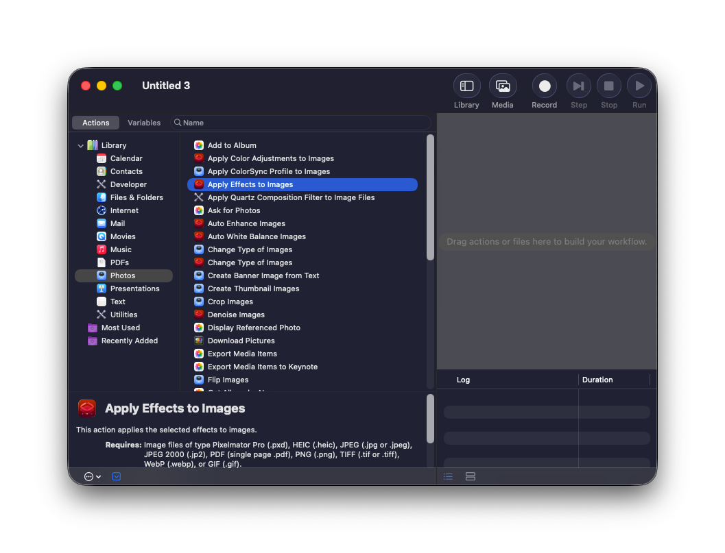This screenshot has height=553, width=725.
Task: Collapse the Library disclosure triangle
Action: [81, 145]
